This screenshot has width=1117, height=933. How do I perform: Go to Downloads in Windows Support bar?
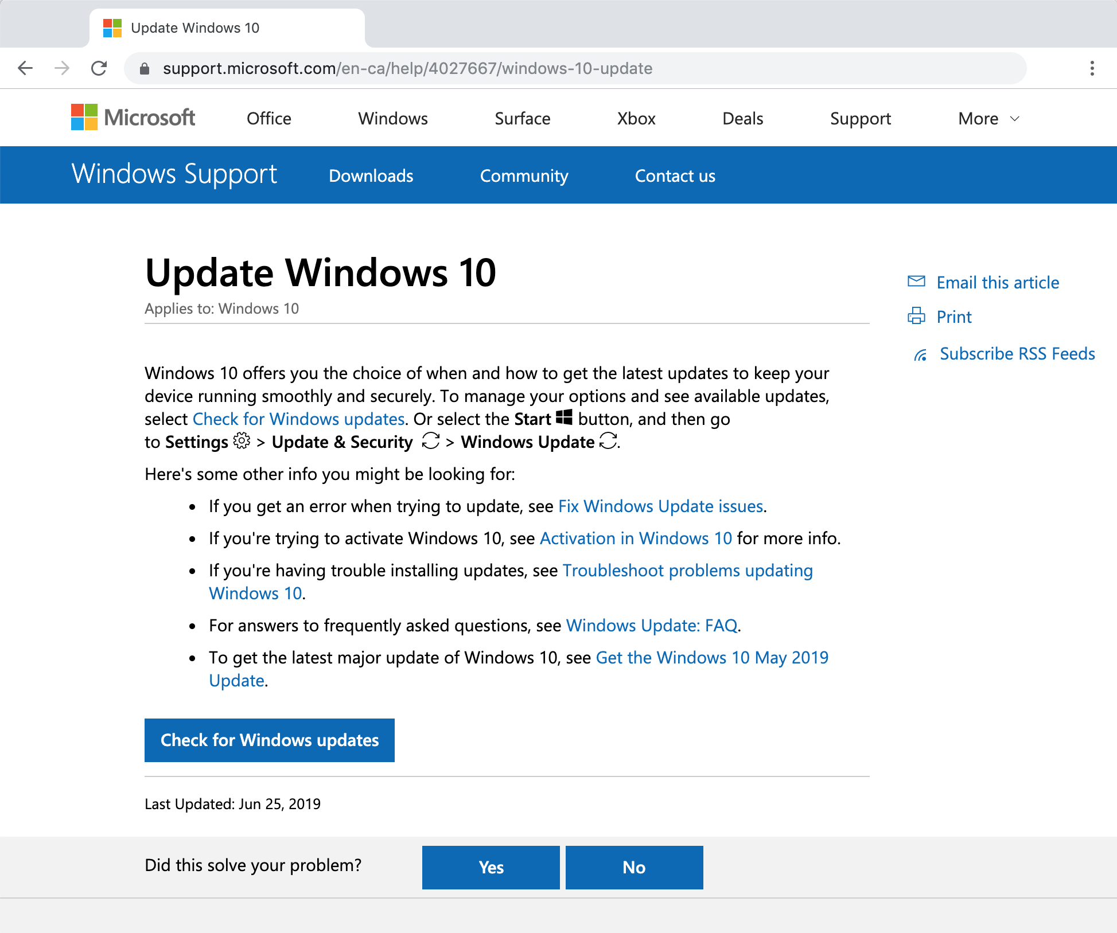[371, 176]
